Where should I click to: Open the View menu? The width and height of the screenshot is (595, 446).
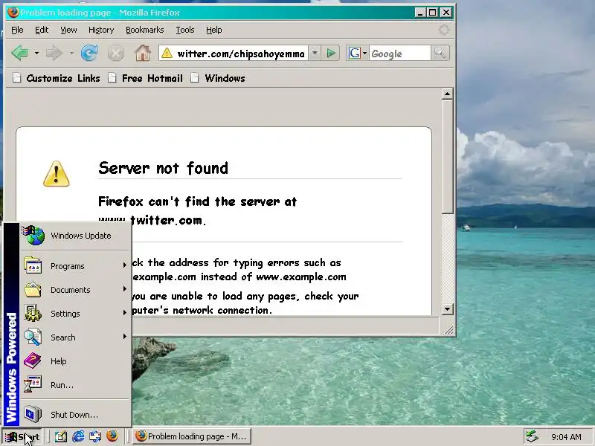coord(68,30)
